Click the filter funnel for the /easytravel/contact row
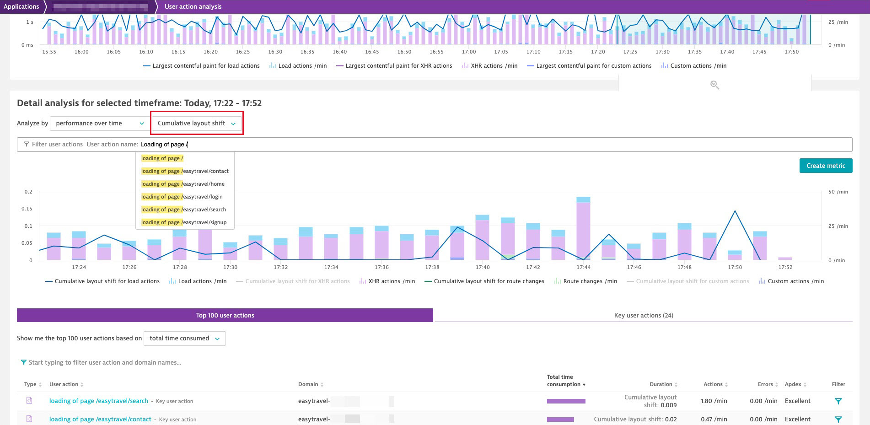Screen dimensions: 870x425 [x=838, y=419]
